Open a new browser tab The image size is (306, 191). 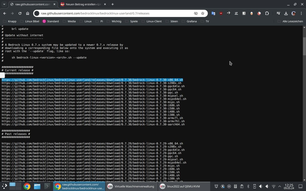point(113,4)
